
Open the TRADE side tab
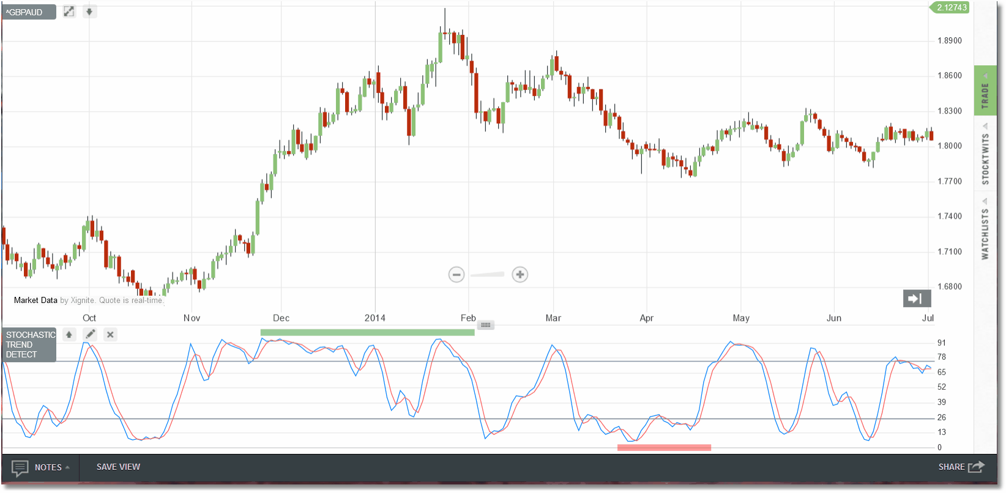[x=985, y=90]
